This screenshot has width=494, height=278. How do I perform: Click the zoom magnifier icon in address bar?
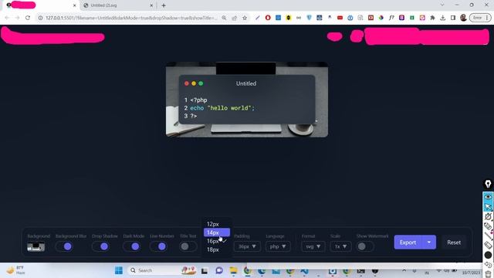pyautogui.click(x=224, y=18)
